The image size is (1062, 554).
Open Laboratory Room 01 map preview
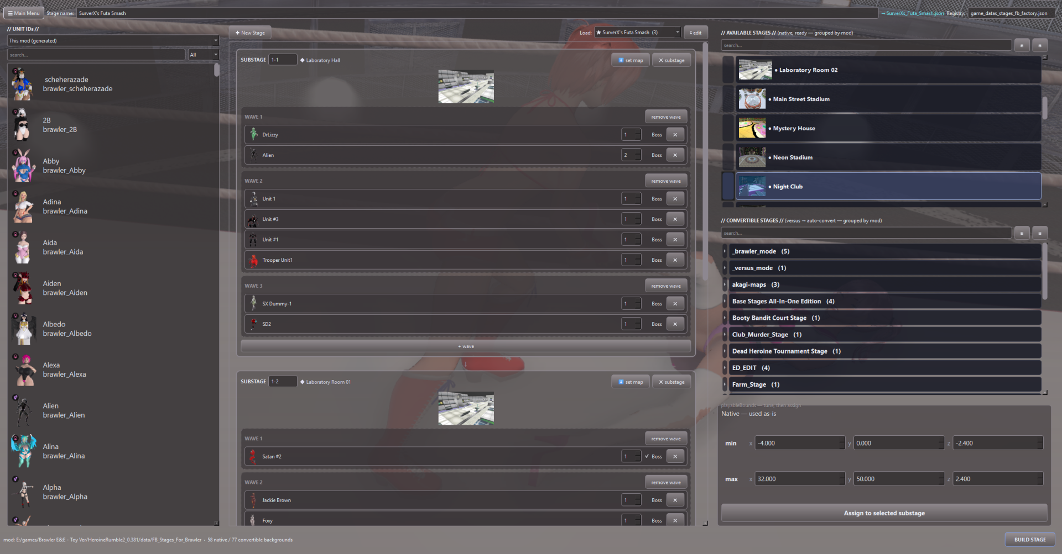(466, 408)
